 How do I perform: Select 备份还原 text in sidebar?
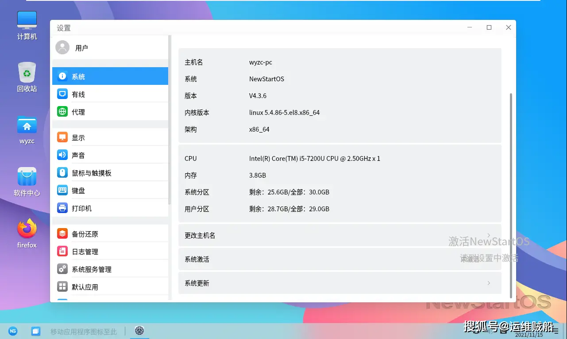[x=85, y=234]
